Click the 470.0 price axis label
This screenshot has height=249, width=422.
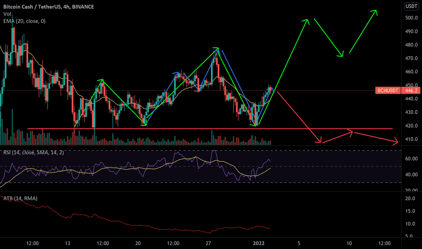coord(411,58)
